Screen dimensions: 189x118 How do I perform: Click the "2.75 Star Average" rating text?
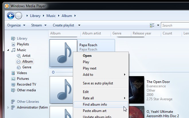[159, 99]
